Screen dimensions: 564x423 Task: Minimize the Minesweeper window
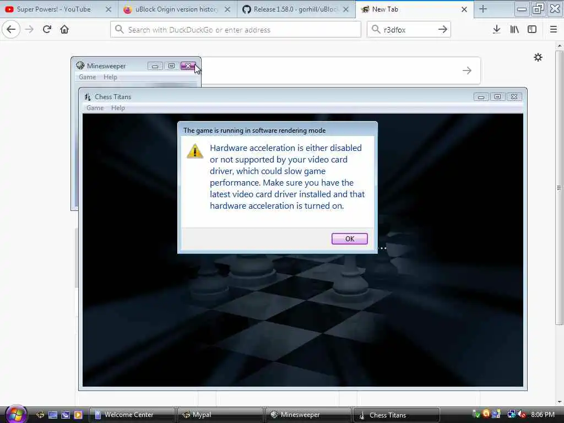pyautogui.click(x=155, y=66)
